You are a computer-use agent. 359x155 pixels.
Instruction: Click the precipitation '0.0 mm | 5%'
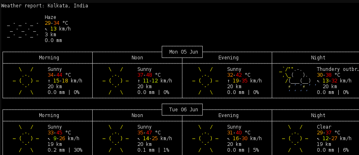click(243, 150)
